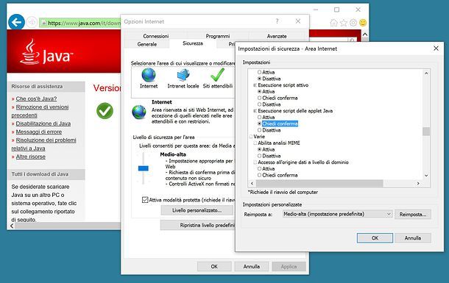
Task: Close the Opzioni Internet dialog
Action: 298,21
